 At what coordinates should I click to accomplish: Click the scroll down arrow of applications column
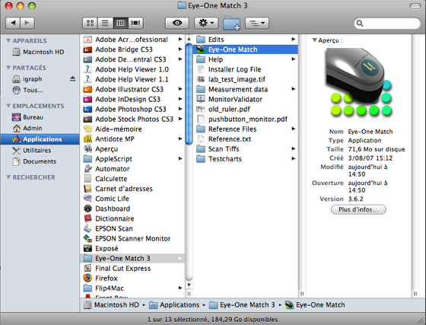click(189, 285)
